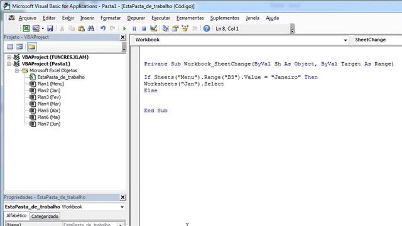The height and width of the screenshot is (226, 402).
Task: Click the View Object icon in Project pane
Action: pos(19,46)
